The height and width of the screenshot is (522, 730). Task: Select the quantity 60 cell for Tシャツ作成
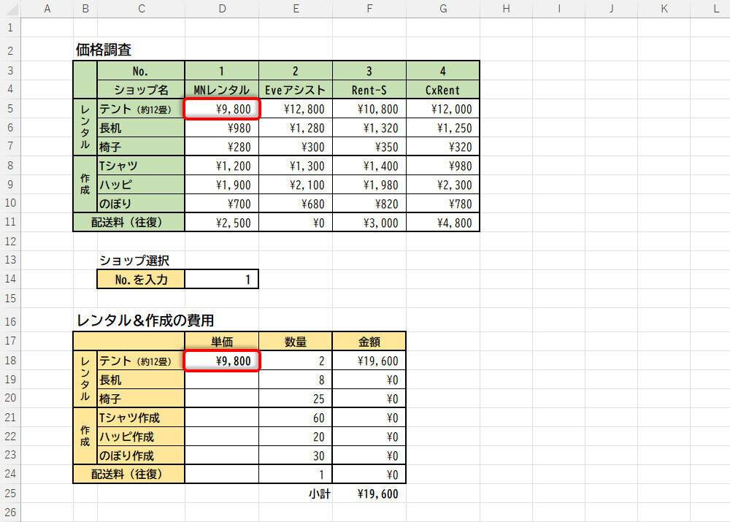click(x=295, y=418)
